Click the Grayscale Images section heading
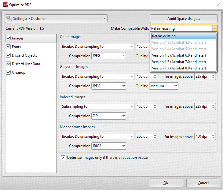The height and width of the screenshot is (190, 223). (x=74, y=67)
